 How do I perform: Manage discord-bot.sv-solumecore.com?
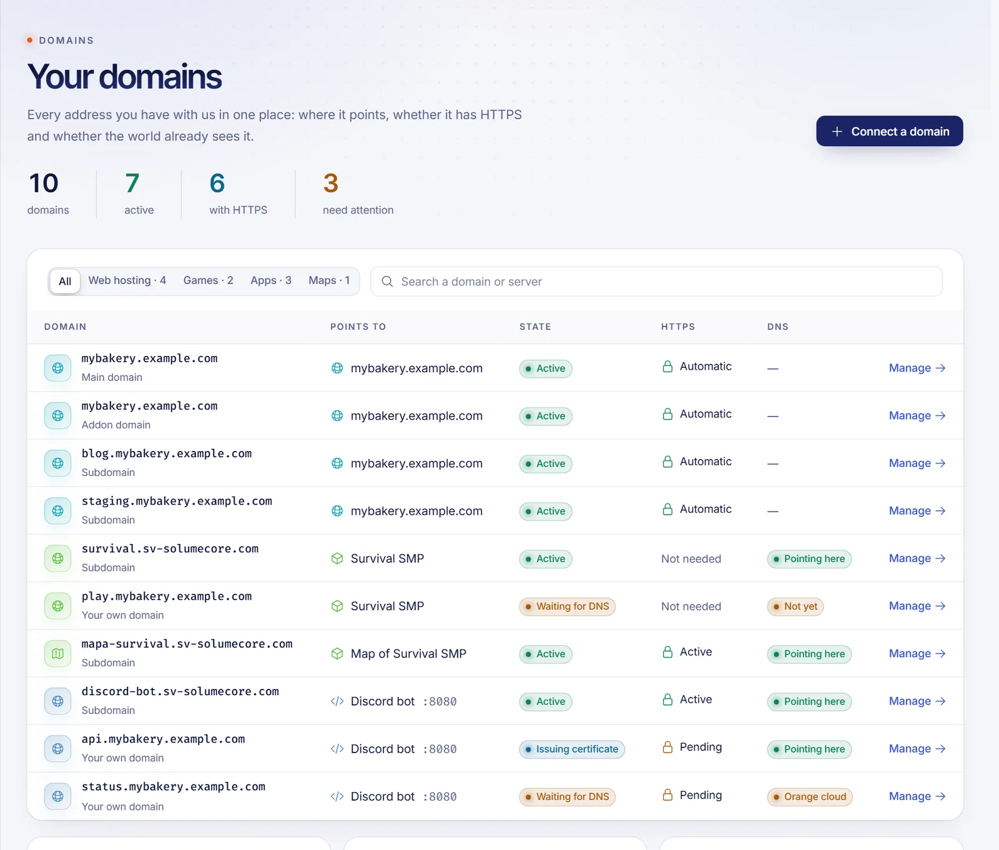point(917,701)
